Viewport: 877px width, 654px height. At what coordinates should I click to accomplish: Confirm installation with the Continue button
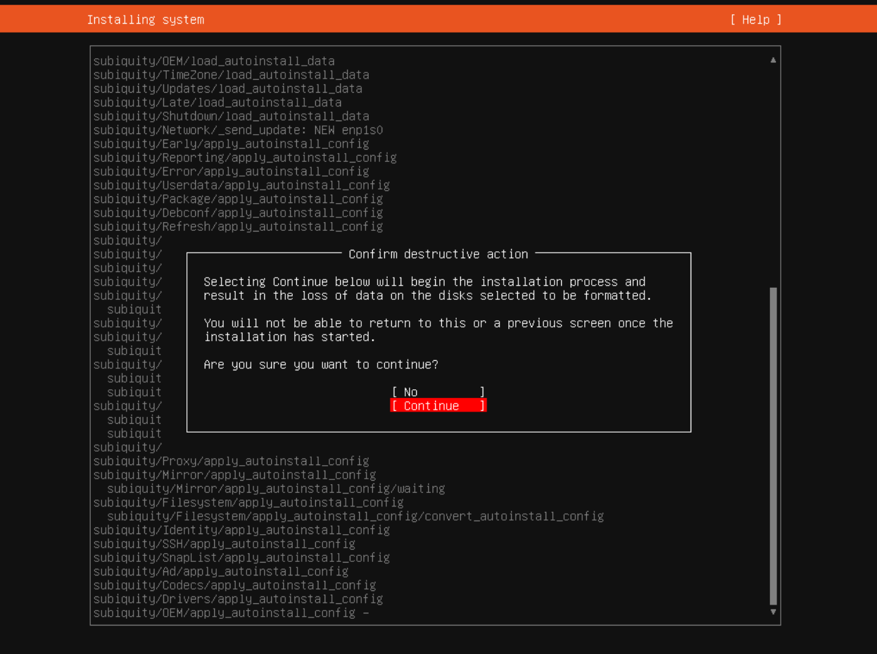(x=438, y=406)
